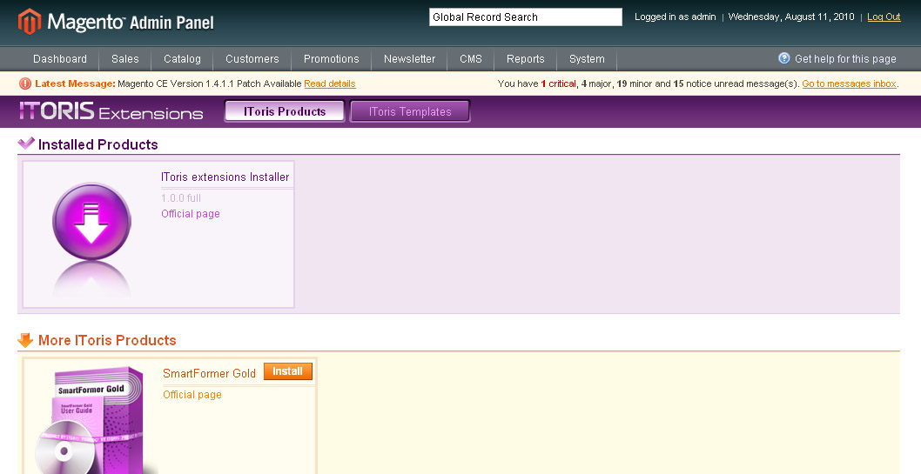
Task: Open the Customers menu
Action: pyautogui.click(x=252, y=58)
